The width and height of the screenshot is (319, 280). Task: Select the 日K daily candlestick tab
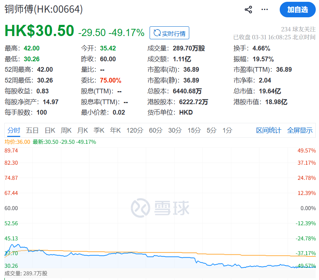pos(50,130)
